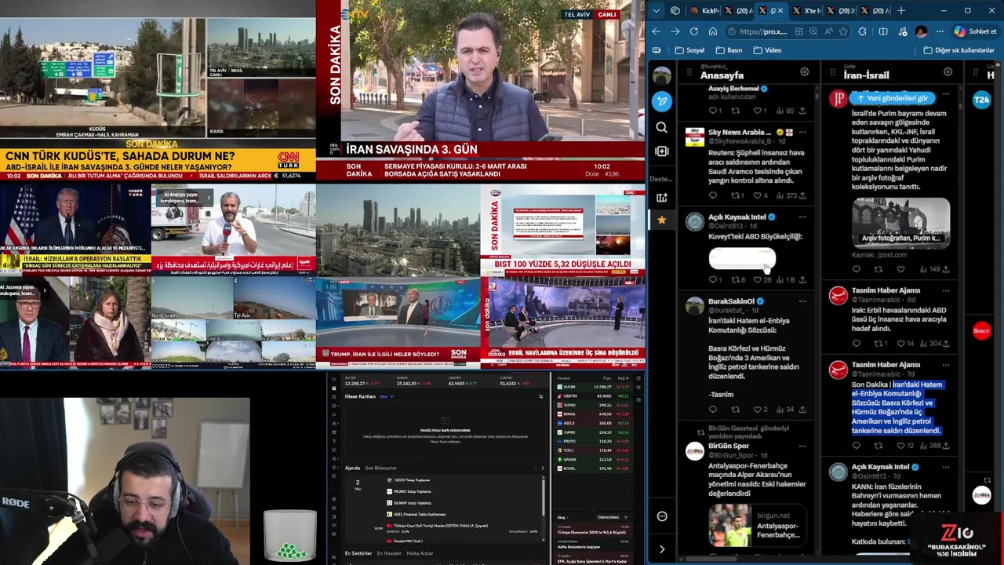Image resolution: width=1004 pixels, height=565 pixels.
Task: Open Sosyal bookmarks folder
Action: [689, 50]
